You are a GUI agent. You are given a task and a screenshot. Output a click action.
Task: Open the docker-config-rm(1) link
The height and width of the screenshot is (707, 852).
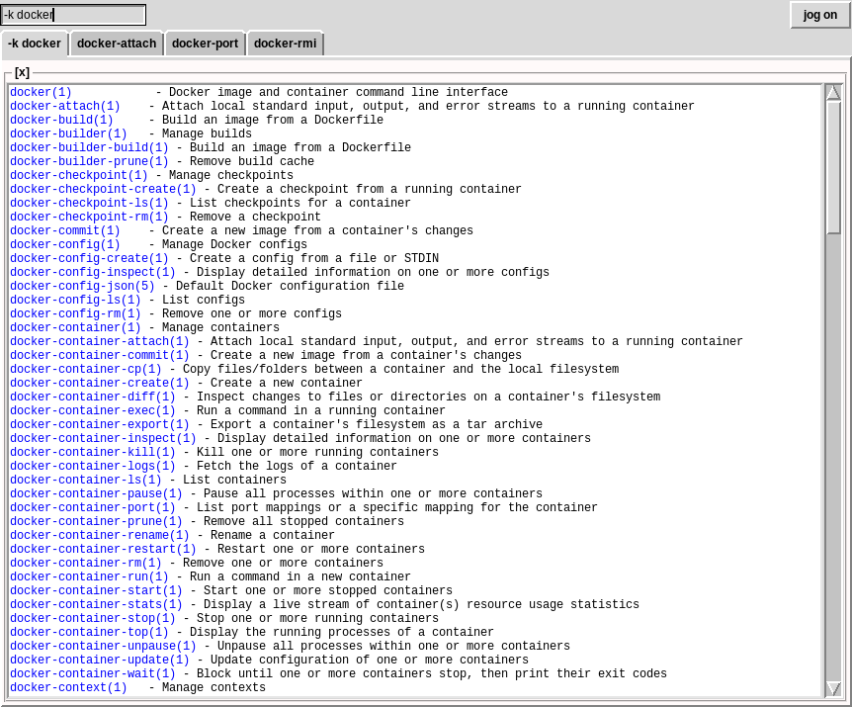[x=75, y=314]
